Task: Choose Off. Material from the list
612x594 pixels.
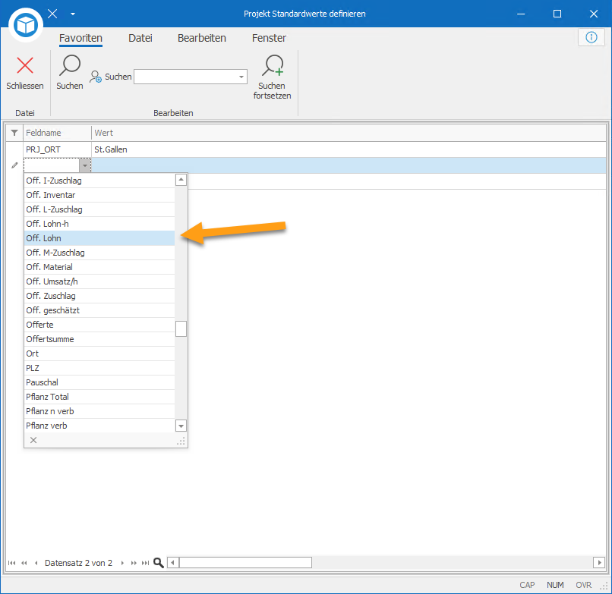Action: (x=99, y=267)
